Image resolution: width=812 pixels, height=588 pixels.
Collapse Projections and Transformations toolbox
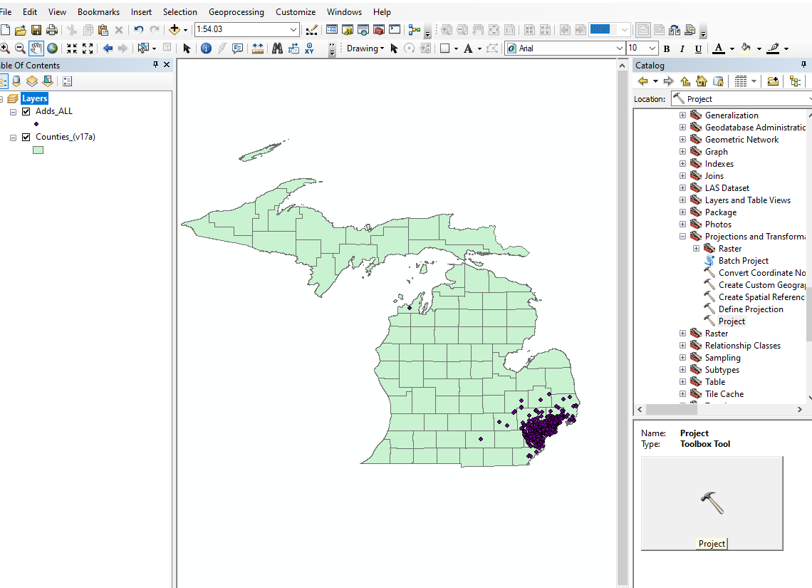[x=682, y=236]
